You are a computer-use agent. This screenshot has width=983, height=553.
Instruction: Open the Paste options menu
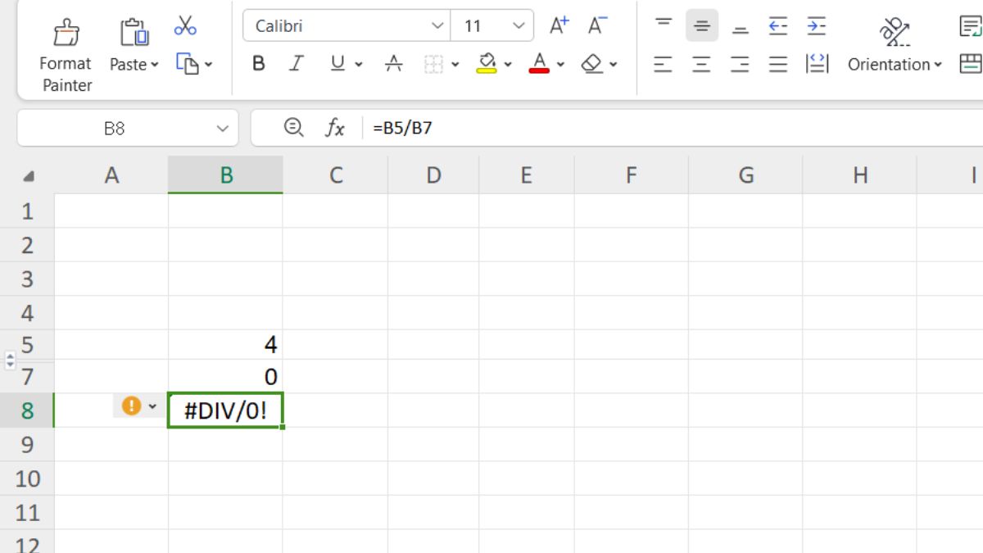pos(134,64)
